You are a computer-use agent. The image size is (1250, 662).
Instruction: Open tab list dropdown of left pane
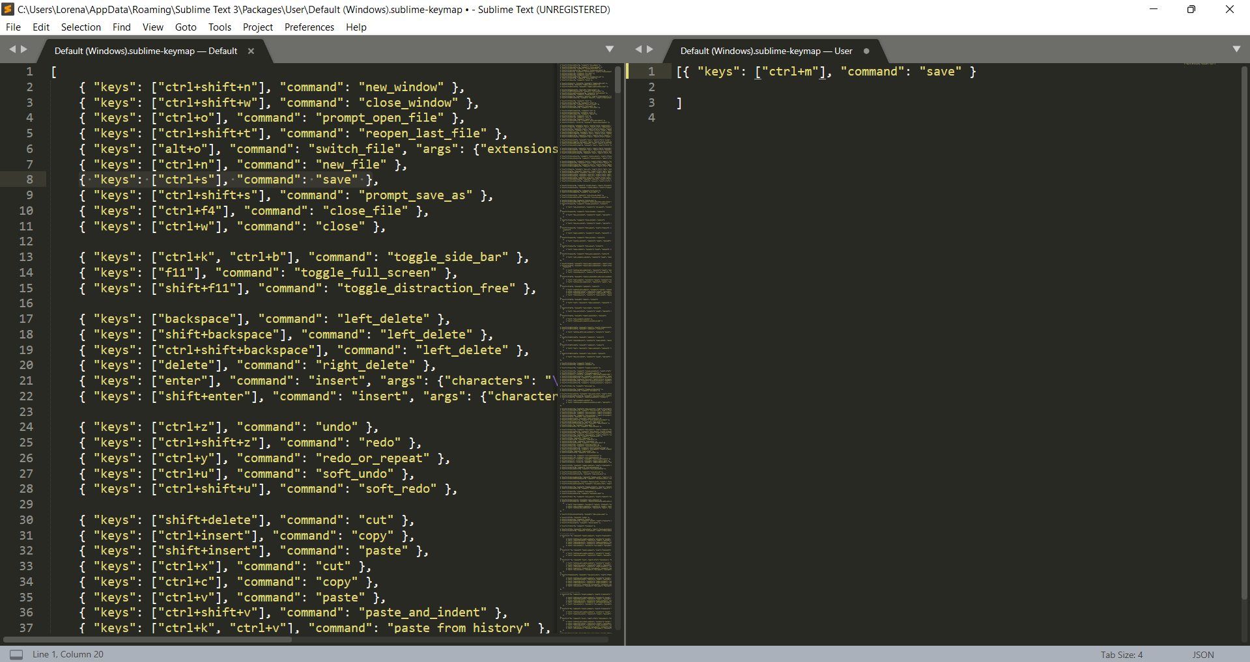(610, 49)
